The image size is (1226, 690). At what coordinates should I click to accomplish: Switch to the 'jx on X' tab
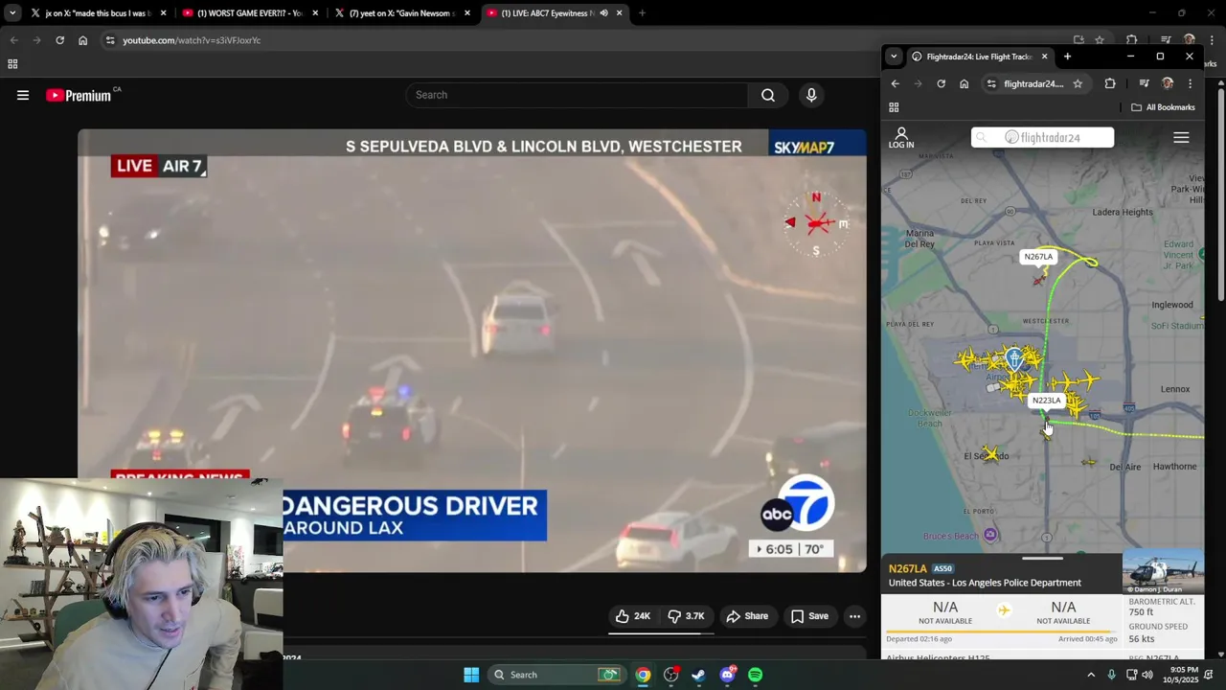pos(99,13)
